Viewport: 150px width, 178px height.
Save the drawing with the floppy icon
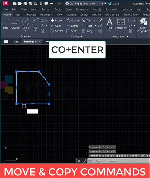click(25, 3)
